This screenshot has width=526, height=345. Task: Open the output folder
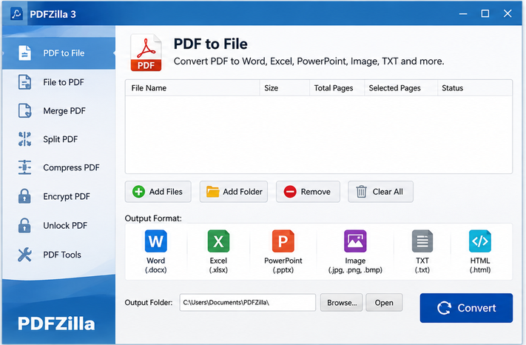tap(384, 303)
